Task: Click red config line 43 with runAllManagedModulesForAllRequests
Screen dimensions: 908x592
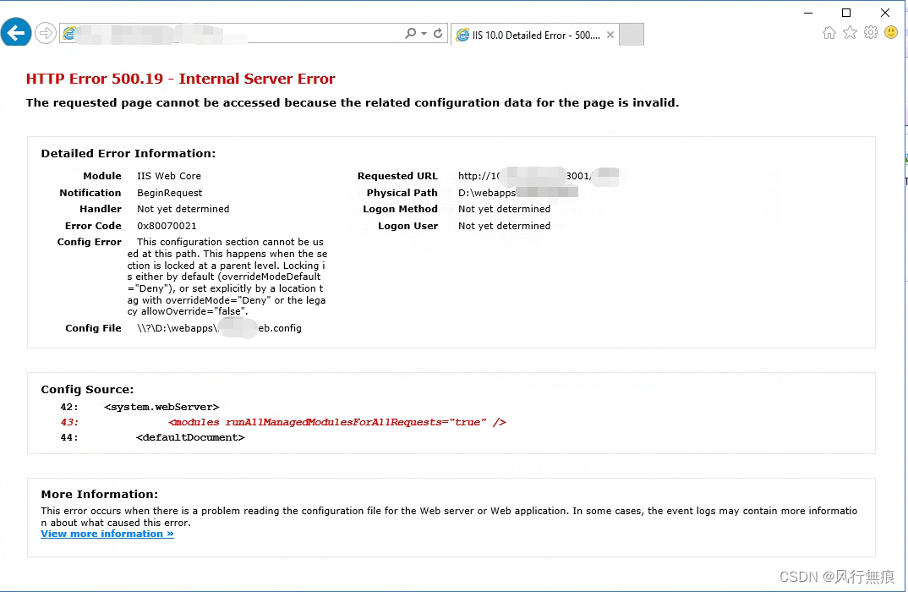Action: [x=284, y=422]
